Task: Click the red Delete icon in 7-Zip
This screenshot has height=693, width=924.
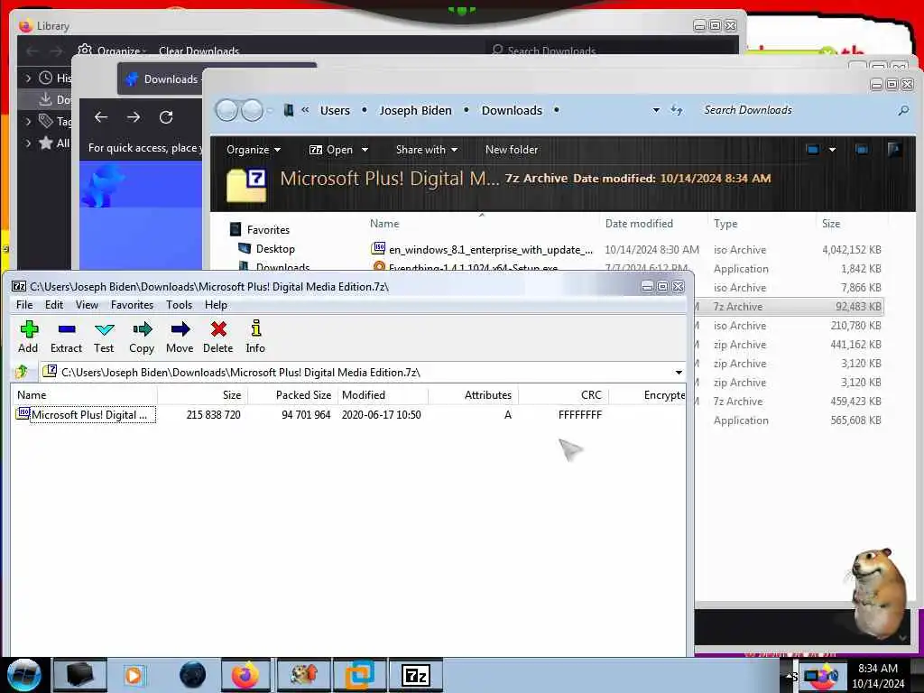Action: click(218, 337)
